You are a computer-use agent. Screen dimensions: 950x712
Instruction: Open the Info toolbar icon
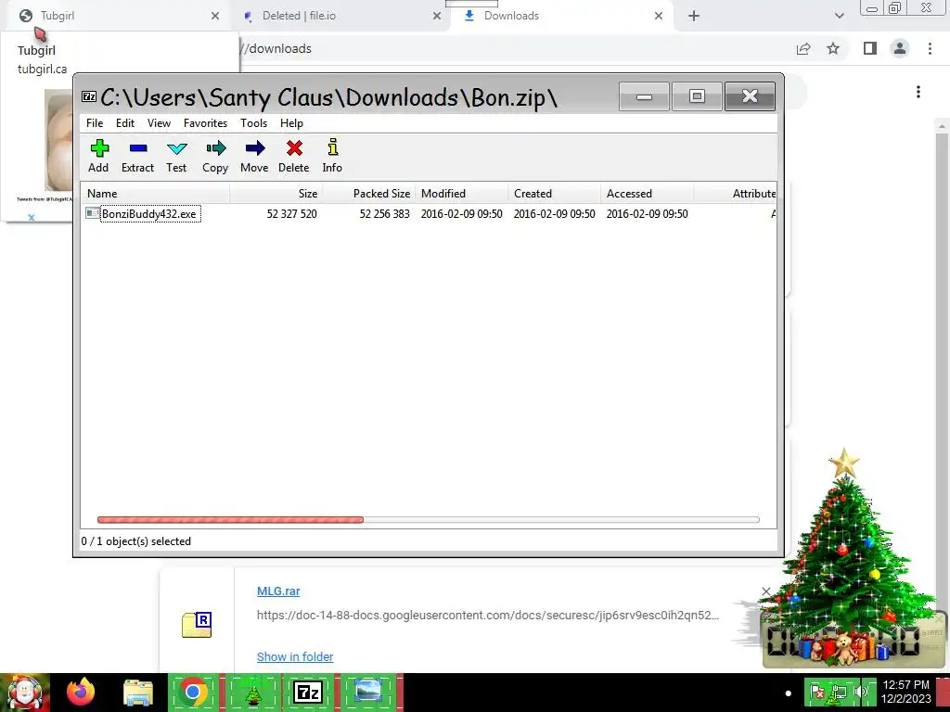[332, 156]
